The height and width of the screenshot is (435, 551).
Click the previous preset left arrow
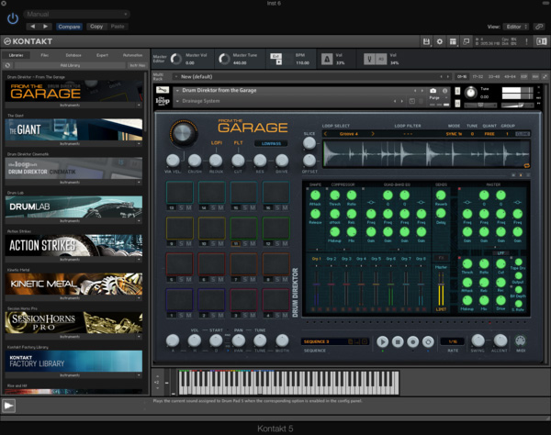pos(33,27)
